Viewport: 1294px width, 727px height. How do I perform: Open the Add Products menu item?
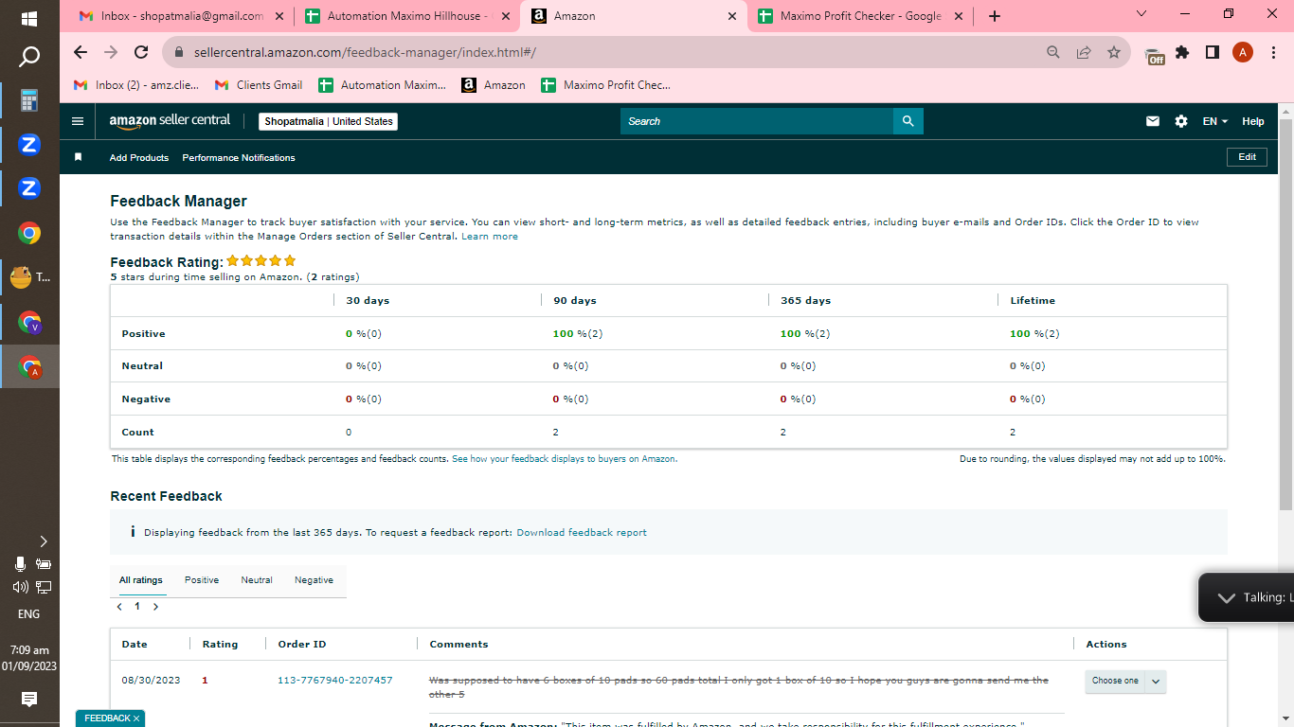(x=139, y=157)
